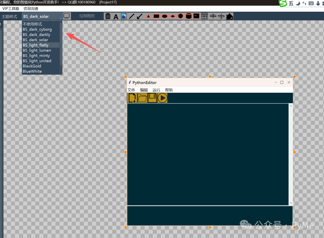Select the diamond shape tool
This screenshot has height=238, width=324.
pos(173,16)
